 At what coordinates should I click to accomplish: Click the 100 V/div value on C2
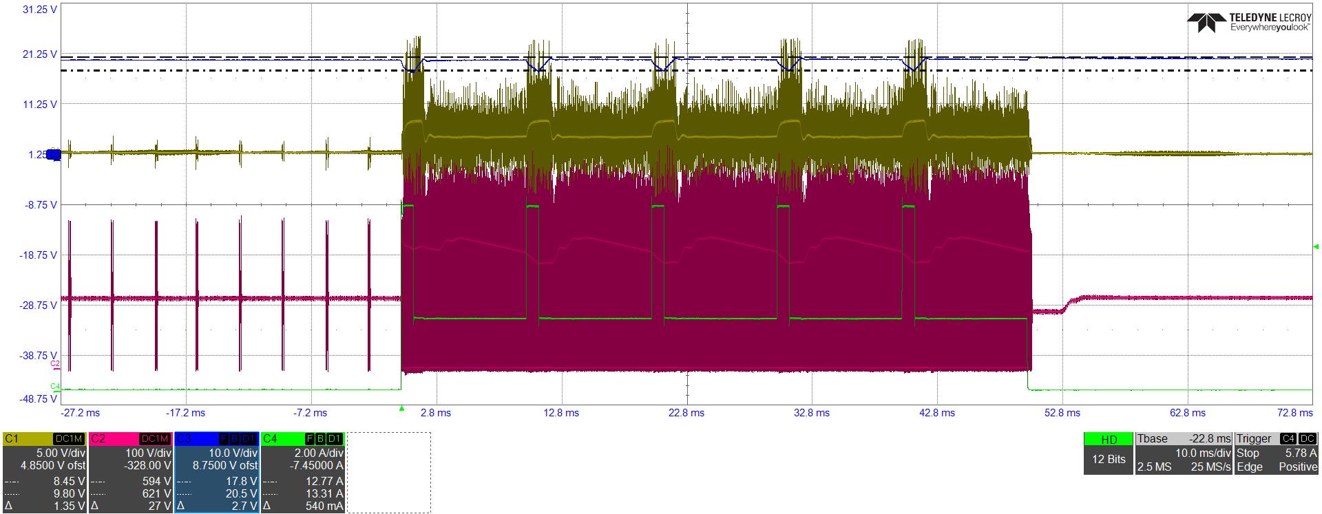(x=147, y=453)
